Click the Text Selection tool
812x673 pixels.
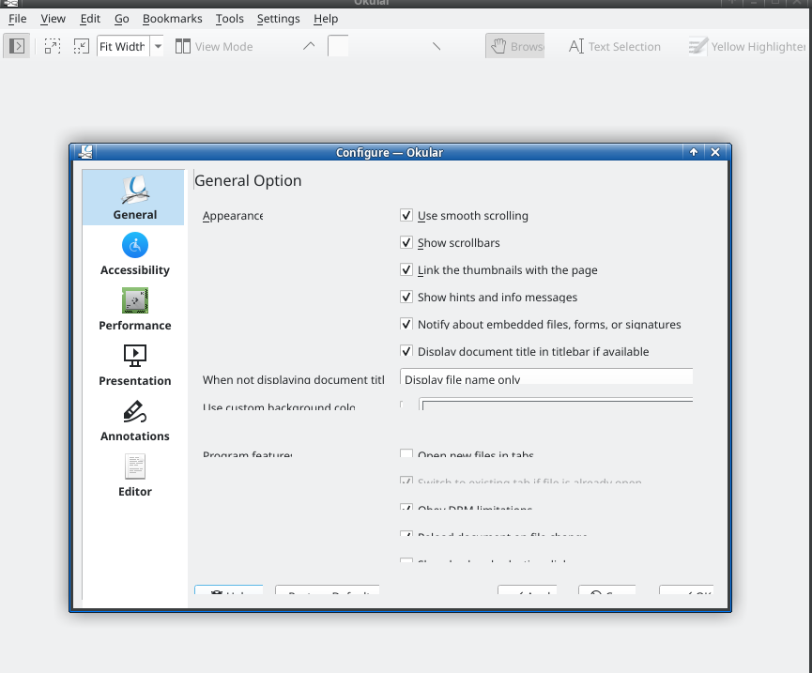[x=615, y=46]
